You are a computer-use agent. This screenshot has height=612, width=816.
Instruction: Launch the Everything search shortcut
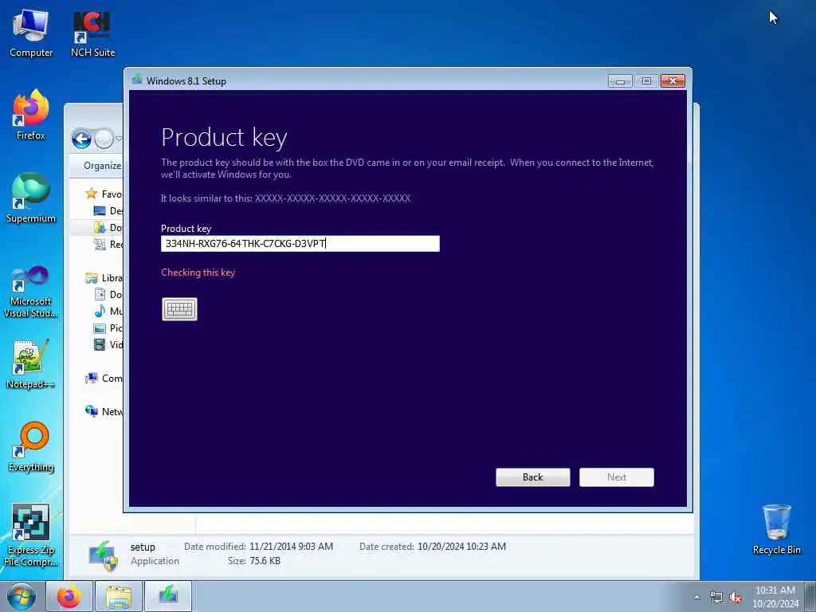click(x=31, y=447)
